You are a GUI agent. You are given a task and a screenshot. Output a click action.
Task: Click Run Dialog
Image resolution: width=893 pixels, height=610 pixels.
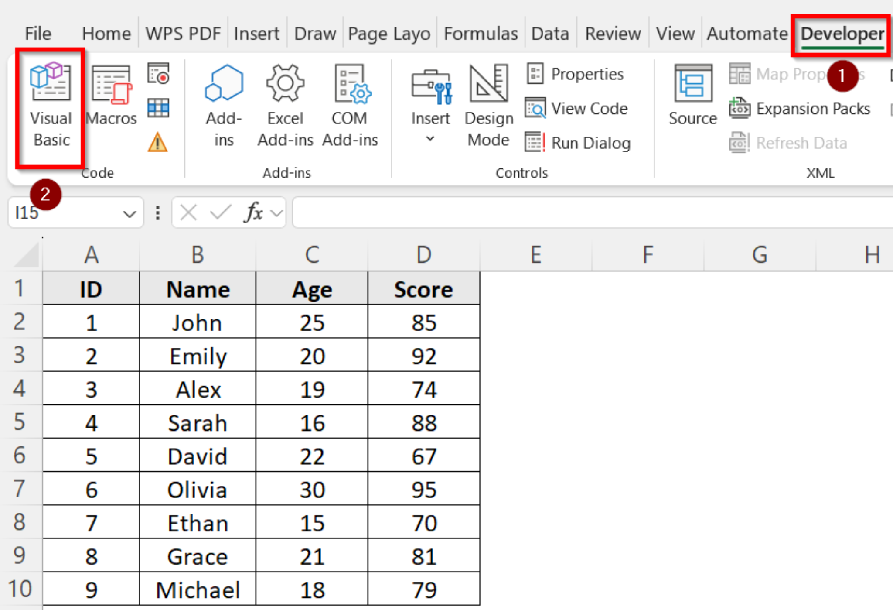578,143
